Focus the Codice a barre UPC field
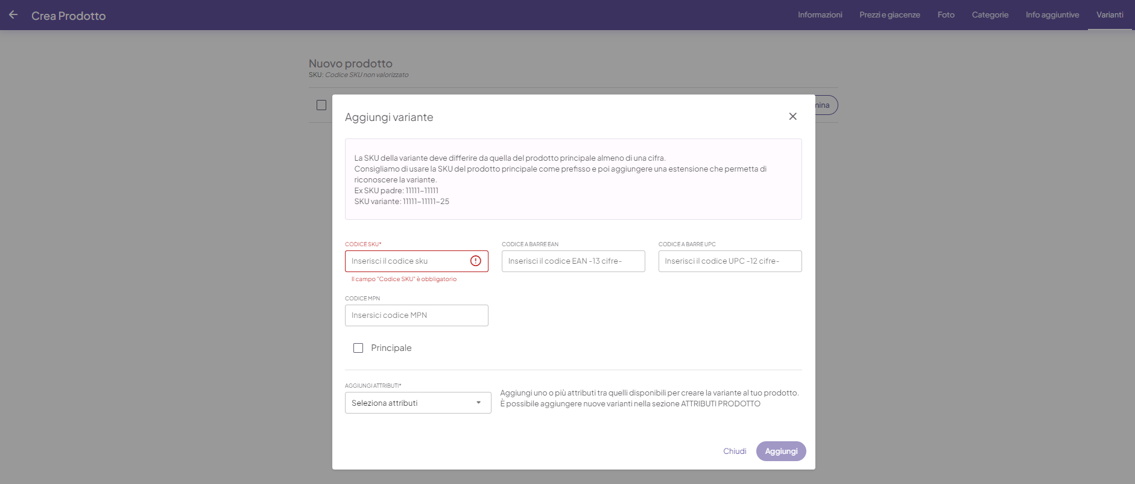 (x=730, y=261)
